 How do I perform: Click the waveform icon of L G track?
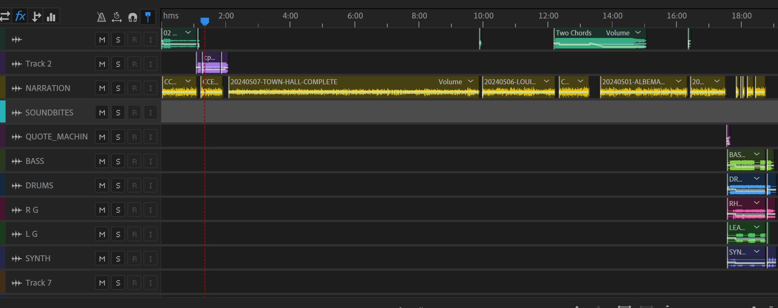[x=17, y=234]
